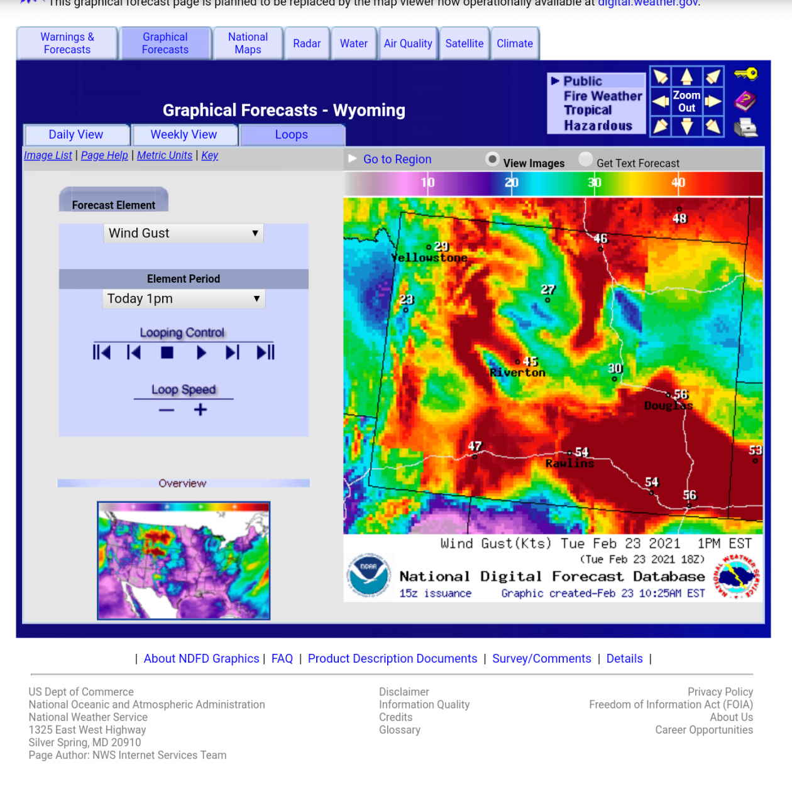Open the Metric Units link
The image size is (792, 804).
165,155
